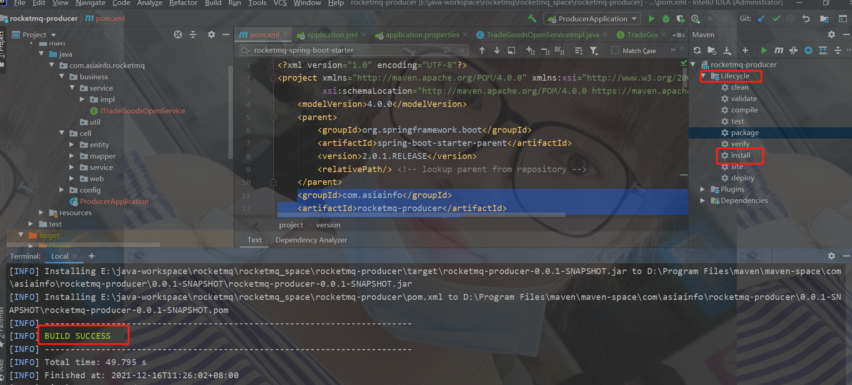Collapse all nodes in the Project panel
Viewport: 852px width, 385px height.
point(193,34)
